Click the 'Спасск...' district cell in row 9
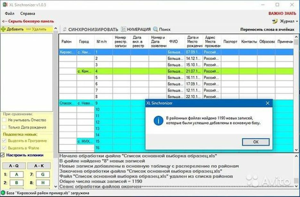This screenshot has width=300, height=197. coord(68,103)
